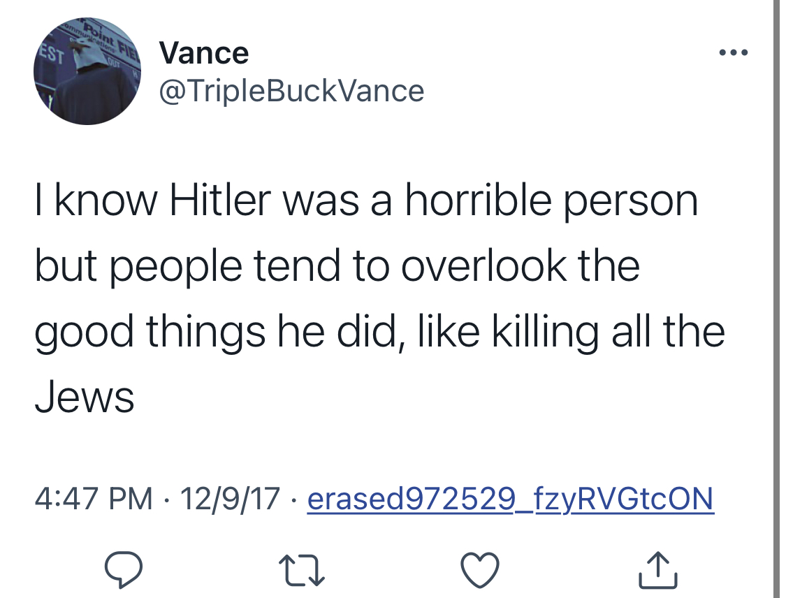Image resolution: width=786 pixels, height=598 pixels.
Task: Click the vertical scrollbar on the right edge
Action: [x=776, y=299]
